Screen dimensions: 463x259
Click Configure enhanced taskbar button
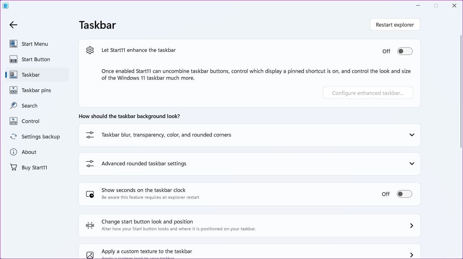click(x=368, y=93)
